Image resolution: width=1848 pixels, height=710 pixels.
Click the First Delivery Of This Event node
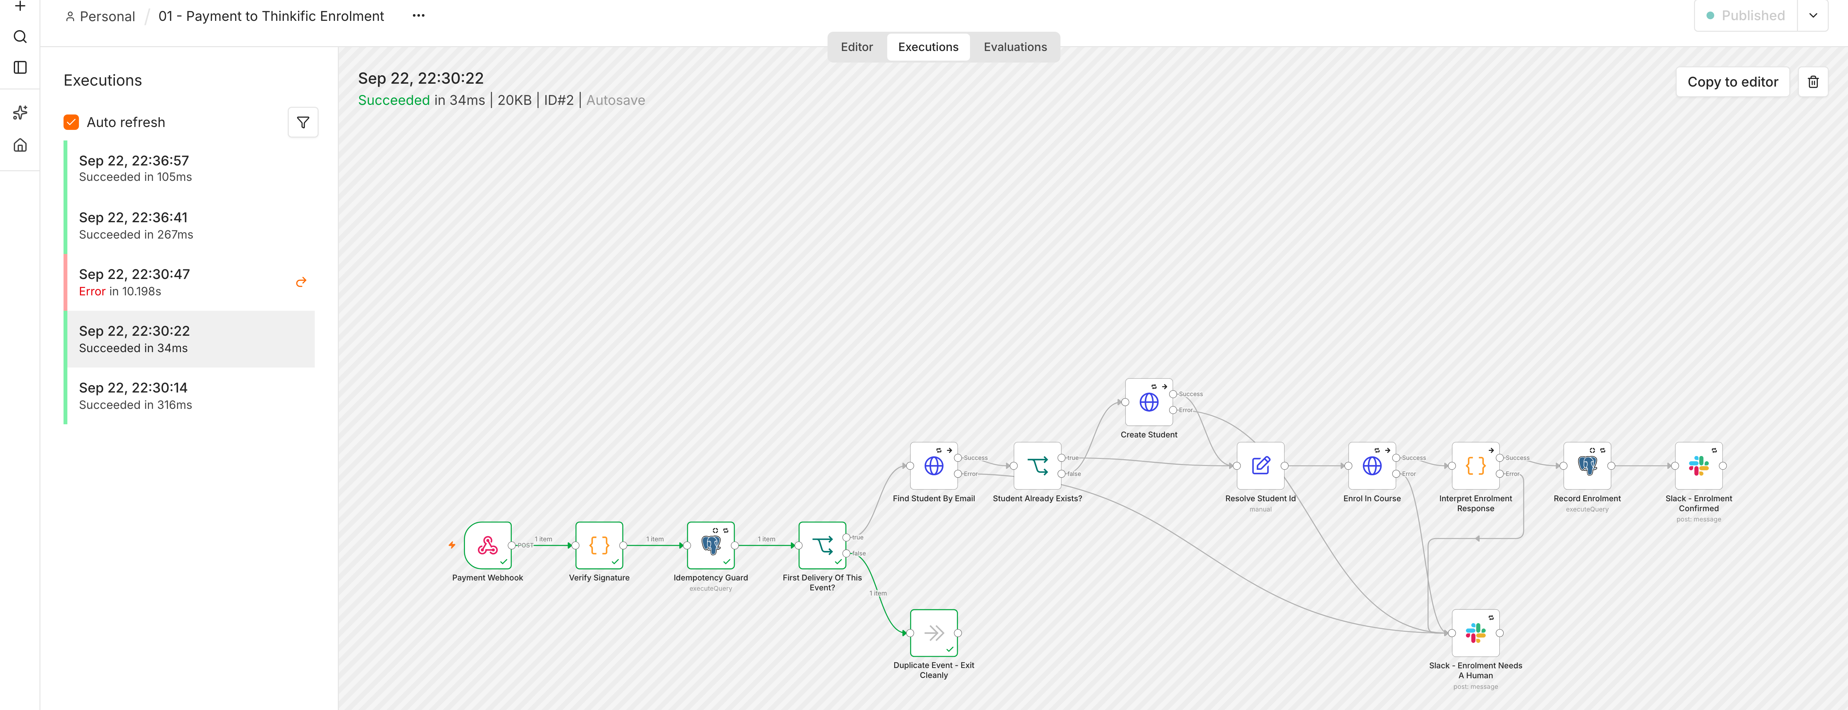pyautogui.click(x=822, y=545)
